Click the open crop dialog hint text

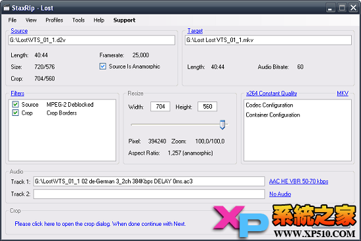[100, 224]
